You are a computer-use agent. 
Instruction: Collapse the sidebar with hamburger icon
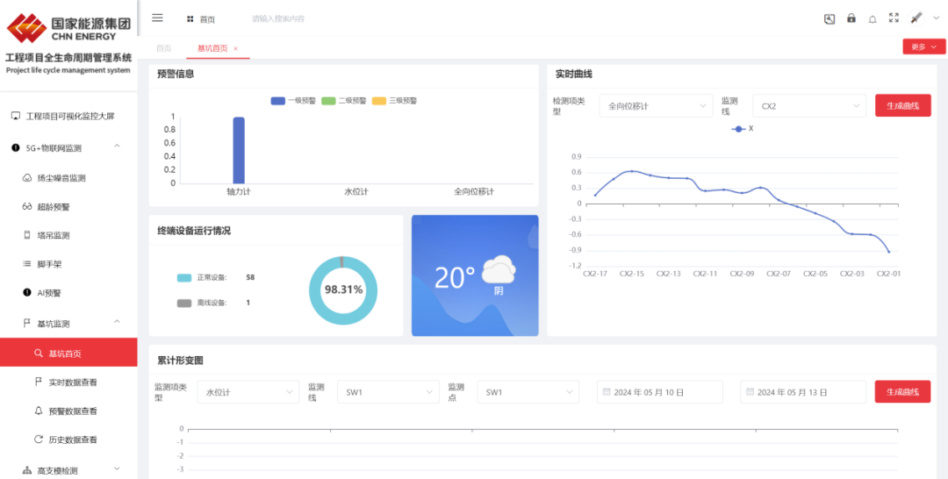157,18
